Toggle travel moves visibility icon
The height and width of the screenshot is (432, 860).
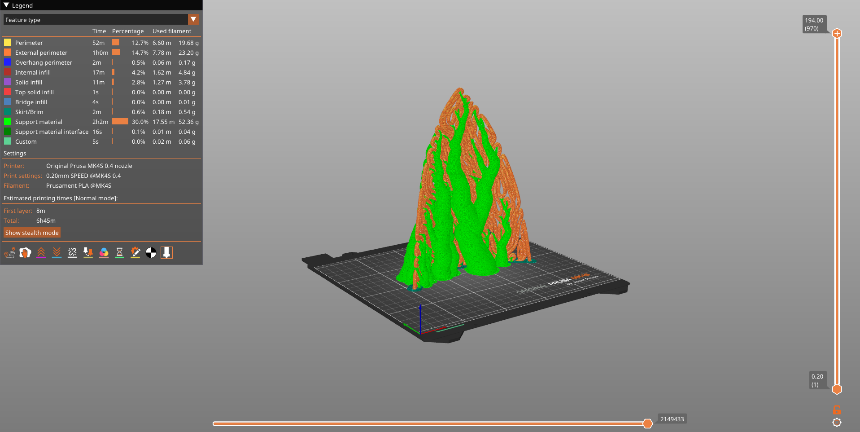(10, 253)
